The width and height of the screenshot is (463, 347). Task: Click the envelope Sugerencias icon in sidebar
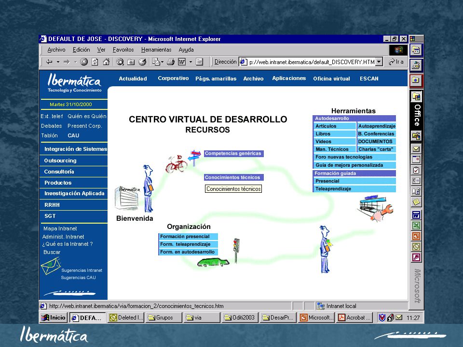pos(51,266)
